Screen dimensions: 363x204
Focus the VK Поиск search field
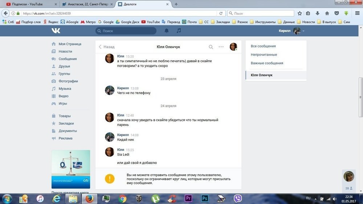[x=126, y=31]
